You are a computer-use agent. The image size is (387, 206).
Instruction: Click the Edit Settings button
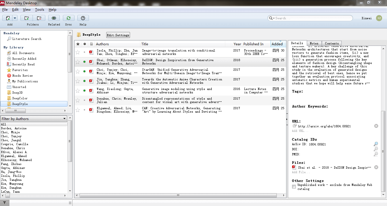pos(118,35)
